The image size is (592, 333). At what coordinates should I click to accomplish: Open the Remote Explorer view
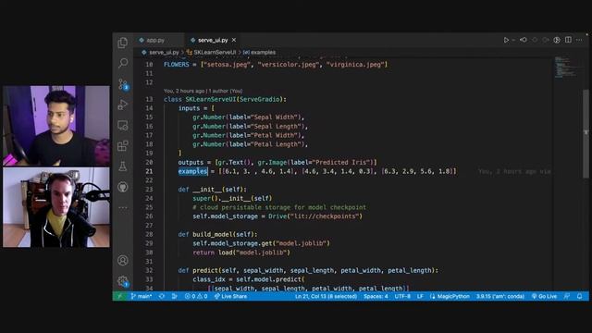pyautogui.click(x=123, y=126)
